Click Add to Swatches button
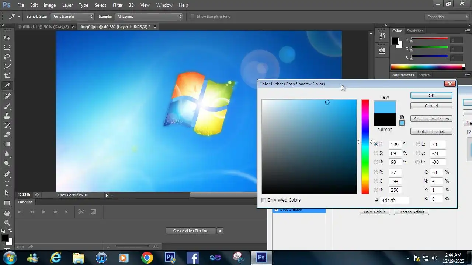This screenshot has height=265, width=472. [x=431, y=119]
